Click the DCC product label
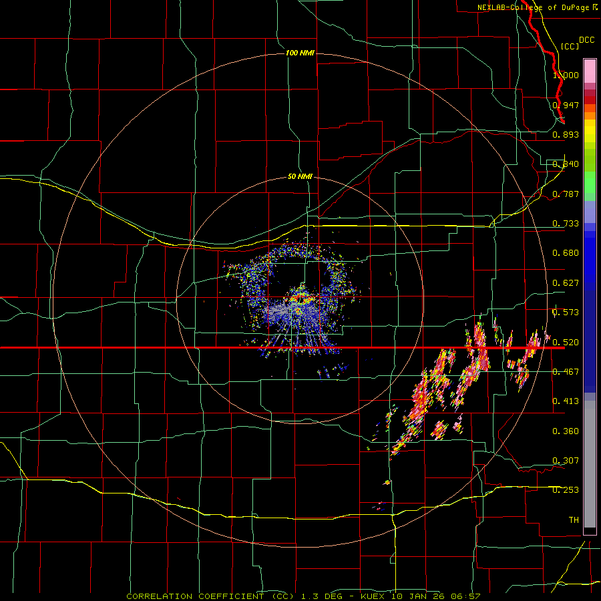Screen dimensions: 601x601 click(x=586, y=40)
